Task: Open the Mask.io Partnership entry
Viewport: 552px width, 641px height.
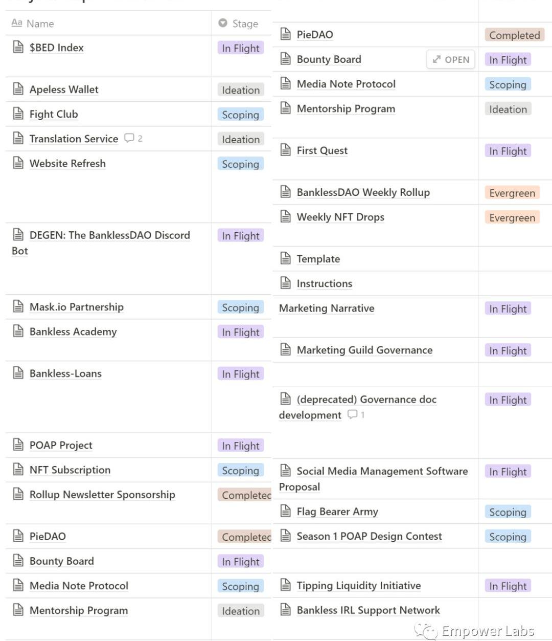Action: 77,307
